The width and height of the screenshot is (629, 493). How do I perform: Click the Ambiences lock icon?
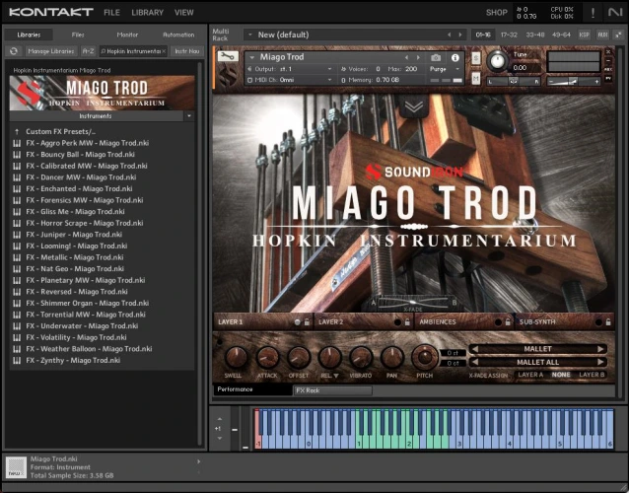[x=506, y=321]
